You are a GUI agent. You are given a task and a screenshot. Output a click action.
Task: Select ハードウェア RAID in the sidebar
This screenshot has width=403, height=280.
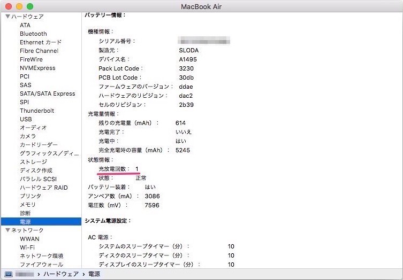[44, 188]
